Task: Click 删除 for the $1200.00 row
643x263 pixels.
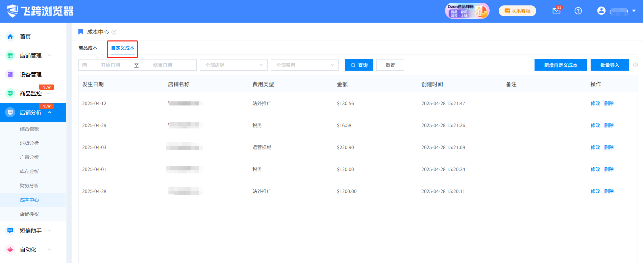Action: [609, 191]
